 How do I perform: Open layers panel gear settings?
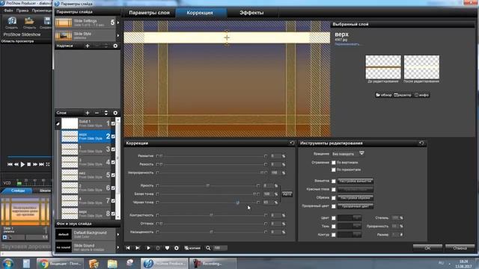point(115,113)
